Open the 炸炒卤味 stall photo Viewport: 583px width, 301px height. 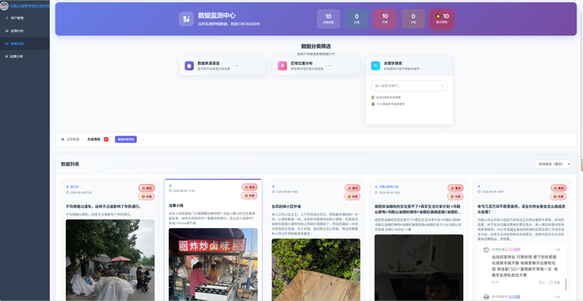pos(213,265)
